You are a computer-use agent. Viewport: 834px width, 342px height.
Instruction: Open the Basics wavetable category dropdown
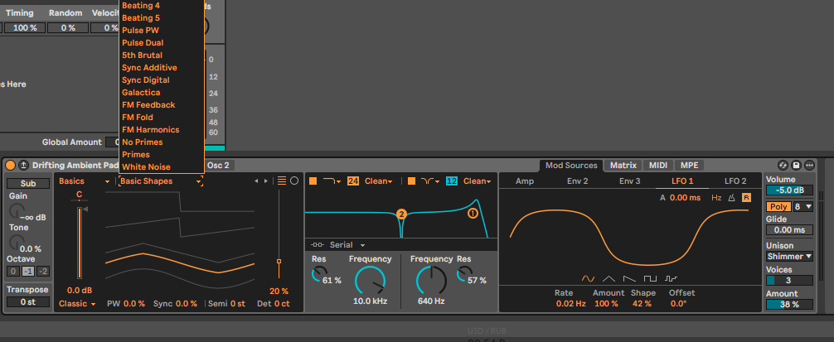tap(84, 181)
